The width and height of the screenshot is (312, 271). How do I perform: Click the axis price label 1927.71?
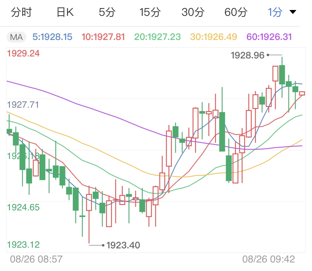[x=23, y=105]
